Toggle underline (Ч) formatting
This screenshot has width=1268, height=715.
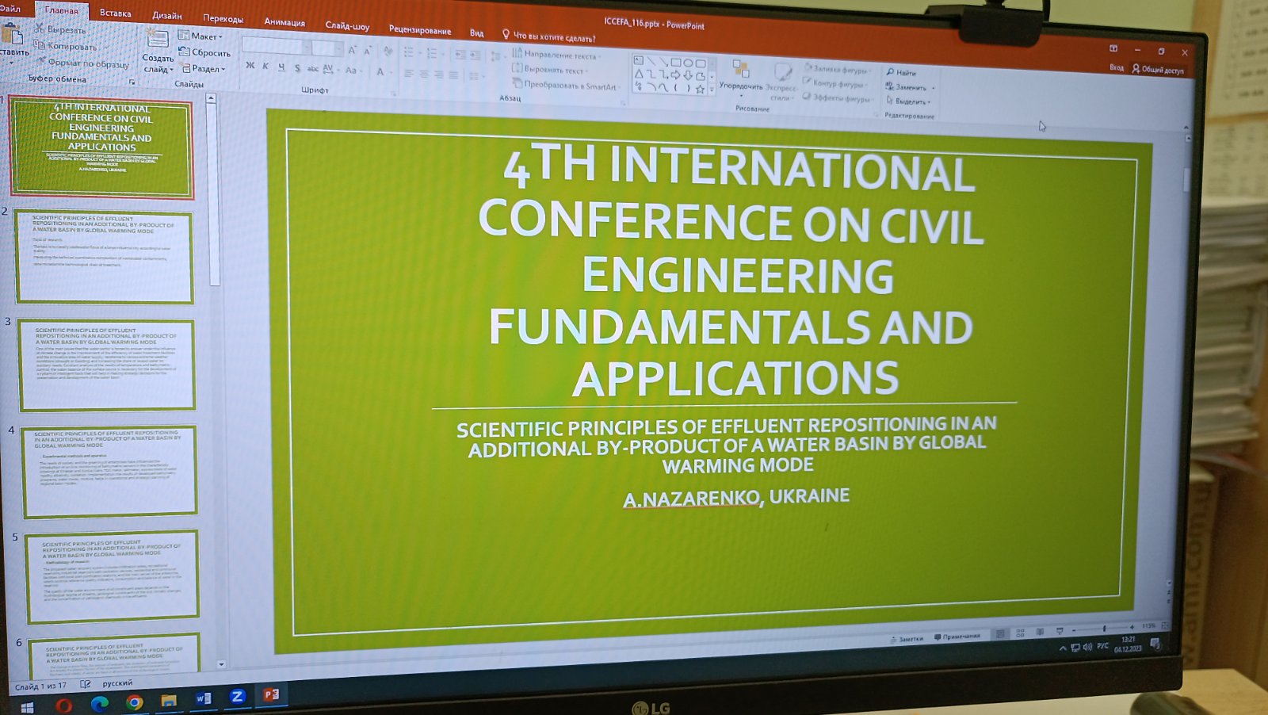tap(281, 67)
